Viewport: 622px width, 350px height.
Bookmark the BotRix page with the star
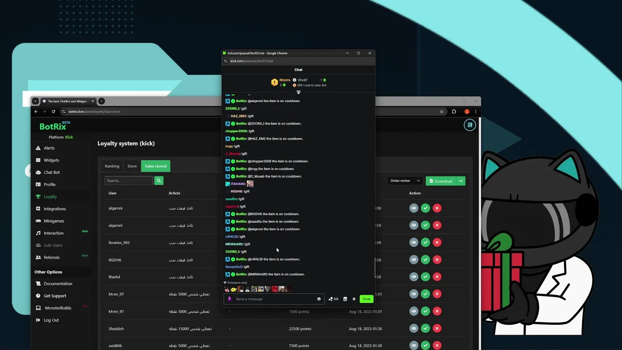coord(441,111)
